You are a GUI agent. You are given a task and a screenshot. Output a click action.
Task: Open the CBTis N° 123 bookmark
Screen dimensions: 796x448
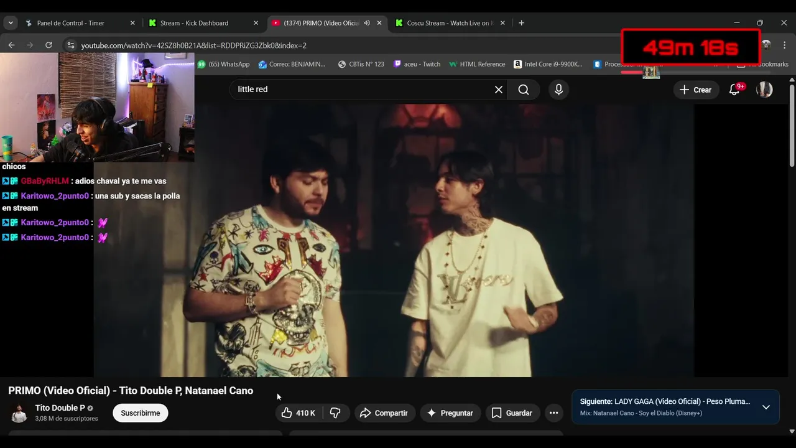[x=361, y=64]
